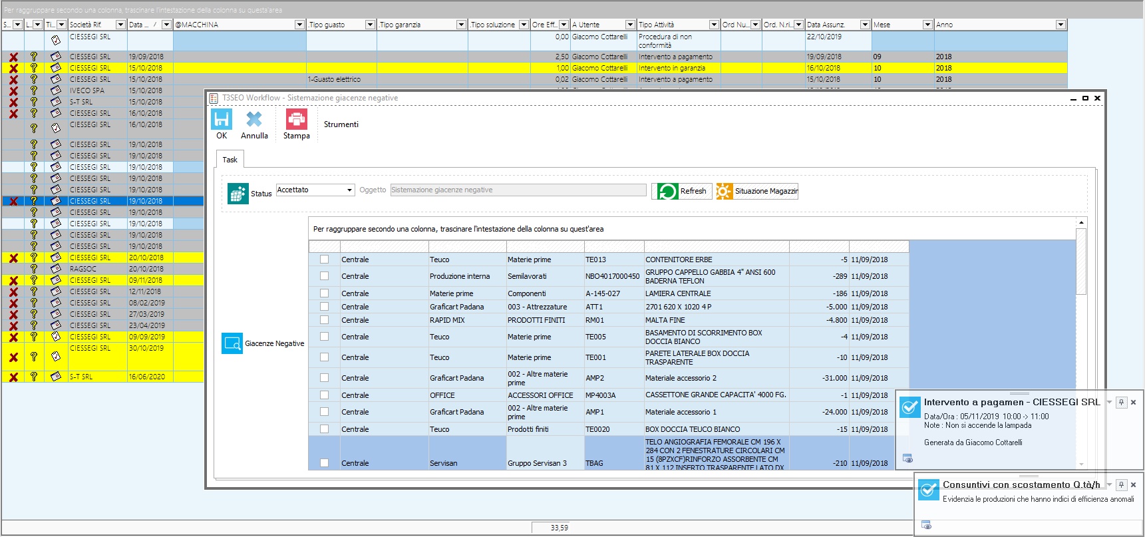Screen dimensions: 1145x537
Task: Select the Task tab
Action: pyautogui.click(x=230, y=160)
